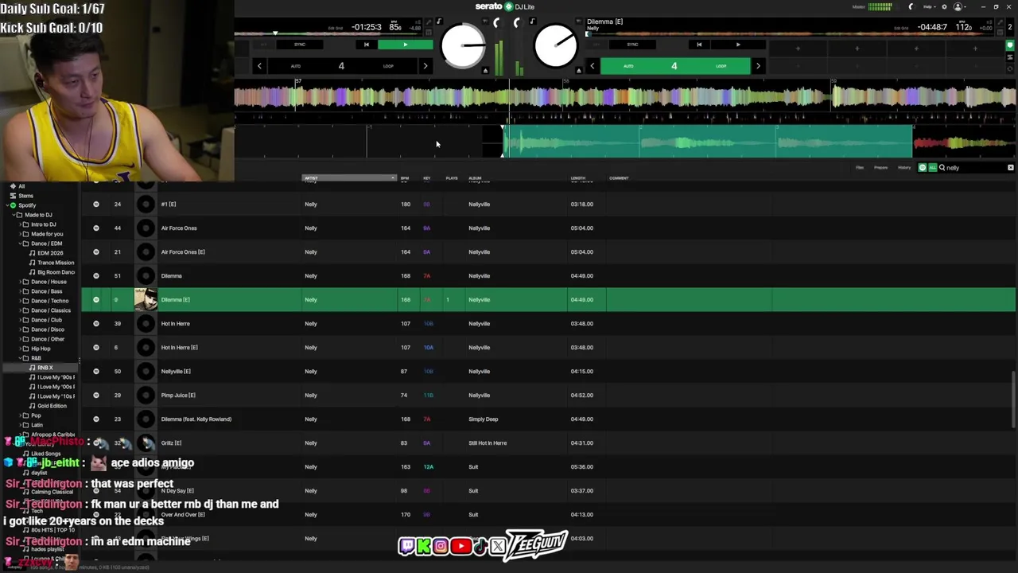The image size is (1018, 573).
Task: Sort library by KEY column
Action: coord(427,178)
